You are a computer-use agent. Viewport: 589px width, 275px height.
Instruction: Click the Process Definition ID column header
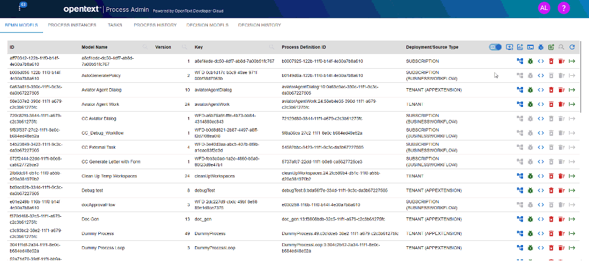[304, 47]
